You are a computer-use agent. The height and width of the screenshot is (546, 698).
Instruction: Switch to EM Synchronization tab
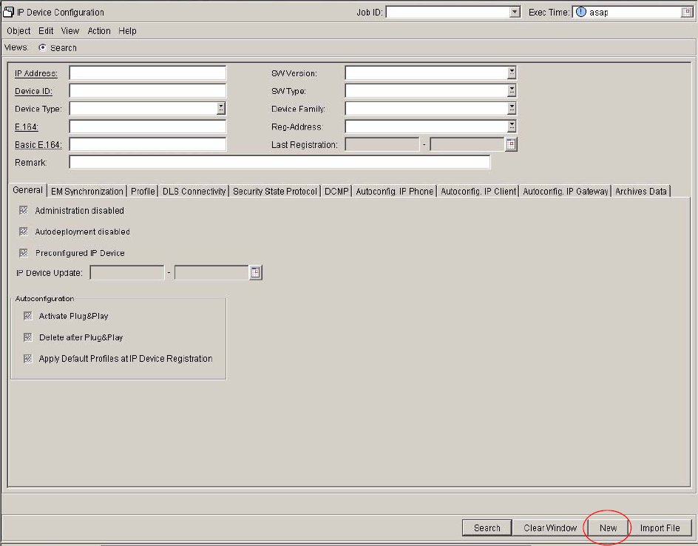tap(87, 191)
